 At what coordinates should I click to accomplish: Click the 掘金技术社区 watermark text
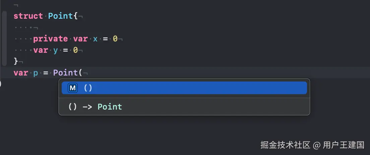click(x=285, y=145)
